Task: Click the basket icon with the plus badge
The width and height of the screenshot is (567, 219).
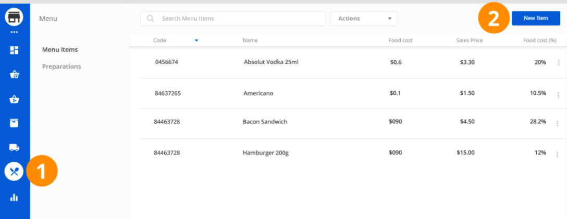Action: [15, 74]
